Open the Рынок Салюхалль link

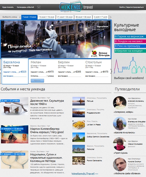(x=94, y=160)
